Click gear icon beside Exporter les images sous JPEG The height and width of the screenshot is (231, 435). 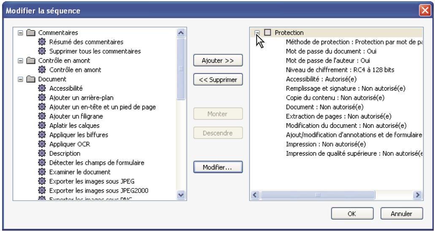42,181
